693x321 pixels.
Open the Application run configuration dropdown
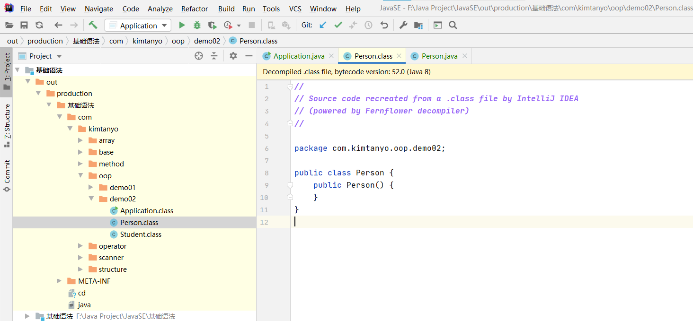[x=138, y=26]
